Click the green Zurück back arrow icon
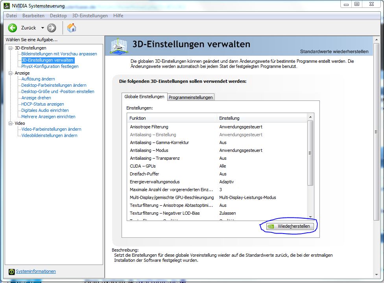 (13, 28)
